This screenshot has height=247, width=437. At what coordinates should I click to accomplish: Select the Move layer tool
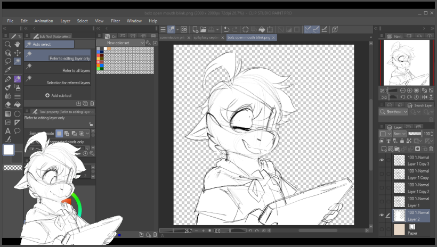pos(17,53)
